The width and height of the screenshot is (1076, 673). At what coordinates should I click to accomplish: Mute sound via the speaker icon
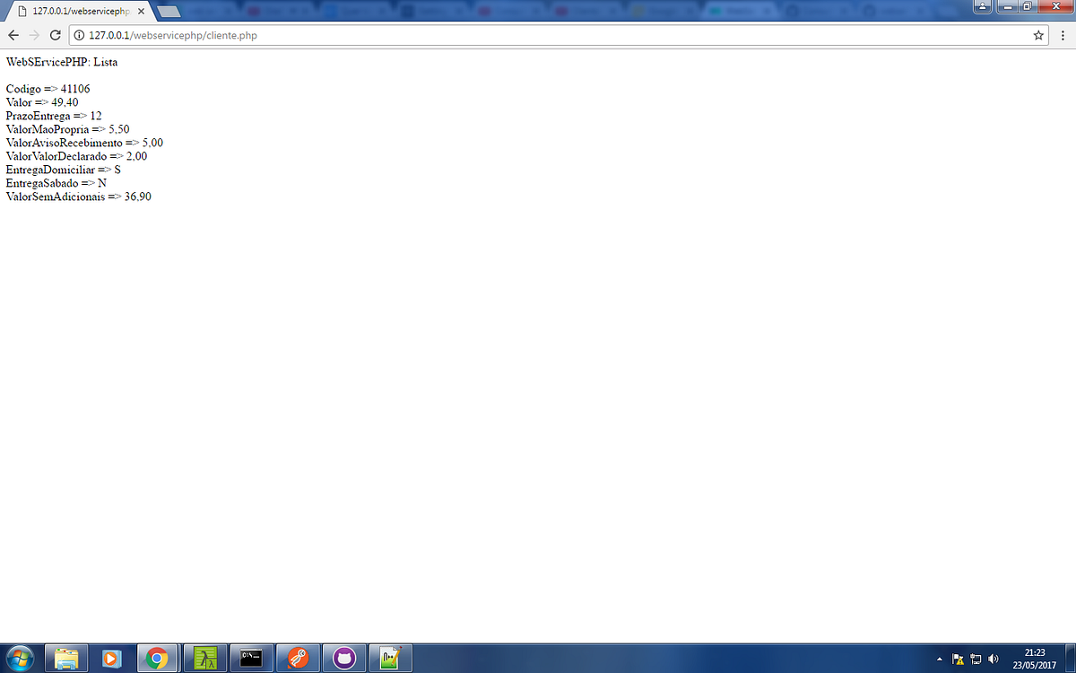point(994,658)
